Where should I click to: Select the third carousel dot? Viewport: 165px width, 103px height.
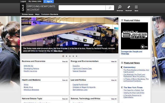coord(70,56)
